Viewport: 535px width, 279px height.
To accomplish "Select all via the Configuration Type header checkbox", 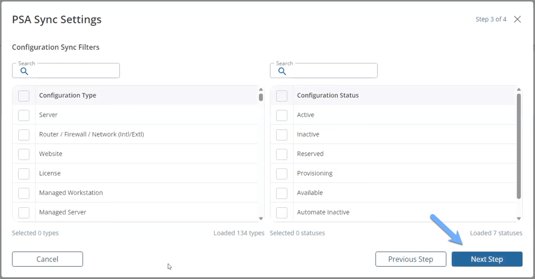I will coord(24,96).
